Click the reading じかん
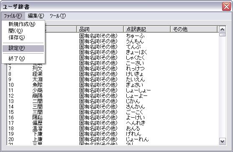This screenshot has height=152, width=233. pyautogui.click(x=133, y=101)
